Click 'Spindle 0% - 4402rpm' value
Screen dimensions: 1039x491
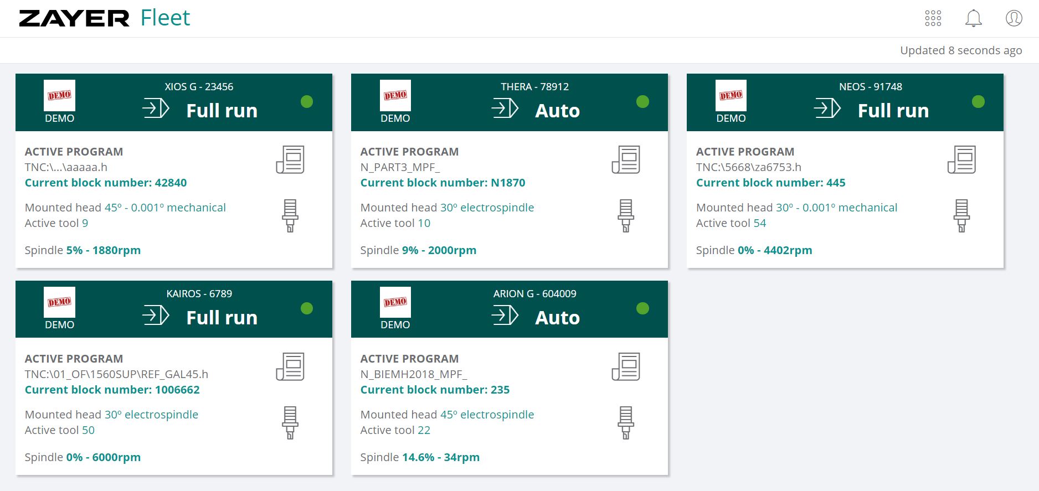(x=775, y=250)
